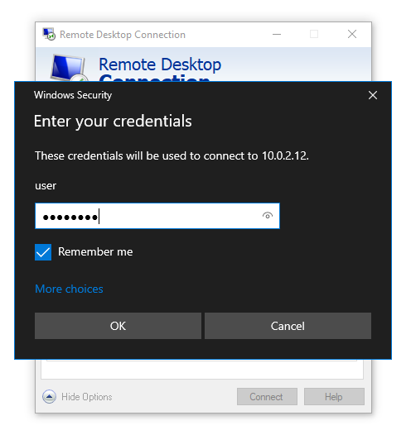Click the 'Hide Options' label text

point(87,397)
